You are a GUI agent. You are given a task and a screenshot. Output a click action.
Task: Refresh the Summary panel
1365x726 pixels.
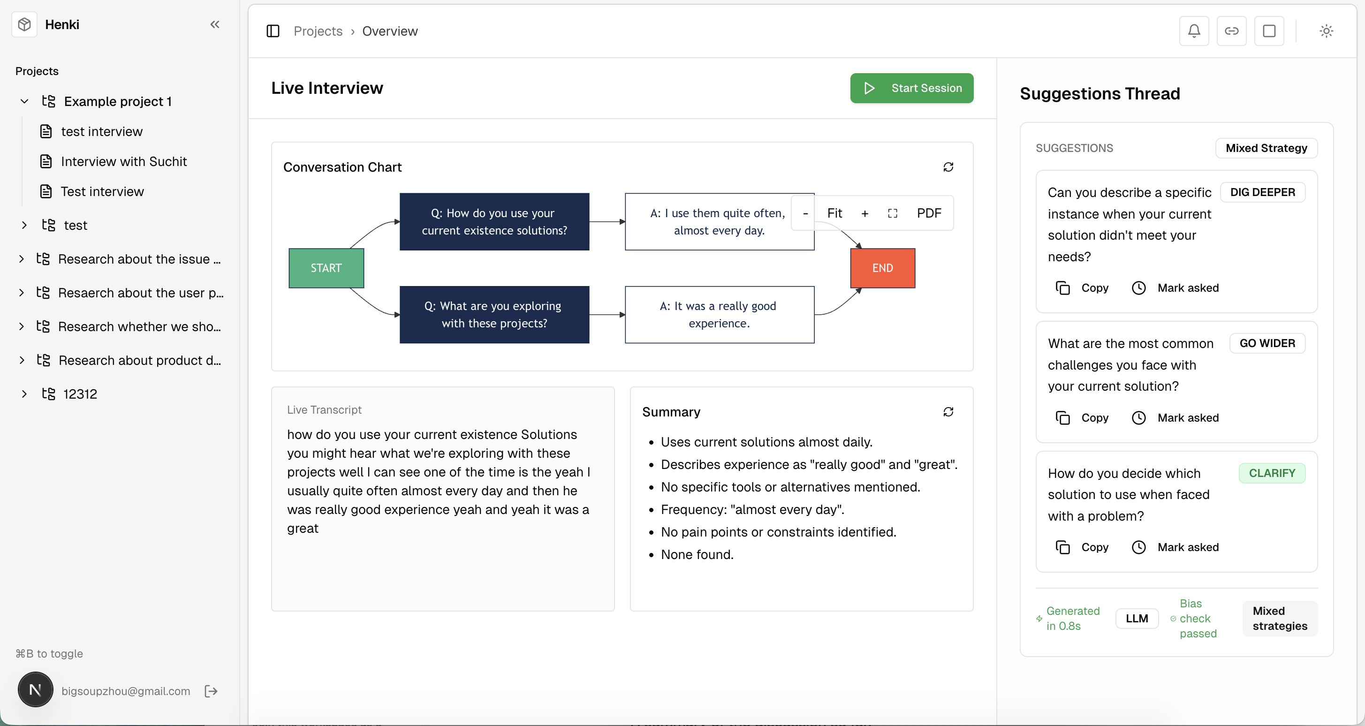(948, 412)
